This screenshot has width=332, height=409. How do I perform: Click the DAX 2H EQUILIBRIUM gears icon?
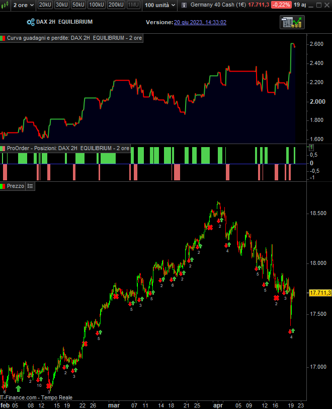(31, 22)
